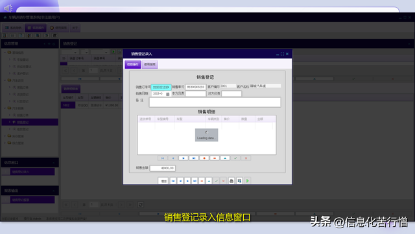415x234 pixels.
Task: Go to first record in dialog bottom toolbar
Action: 173,181
